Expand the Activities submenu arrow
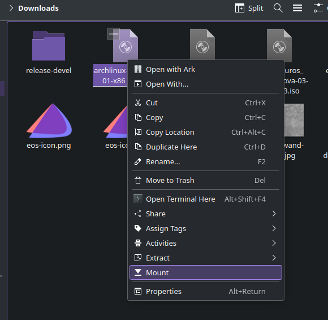328x320 pixels. 274,243
